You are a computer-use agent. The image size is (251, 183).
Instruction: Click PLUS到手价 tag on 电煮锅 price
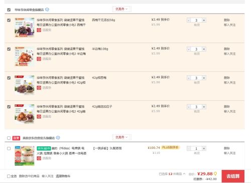pos(170,147)
